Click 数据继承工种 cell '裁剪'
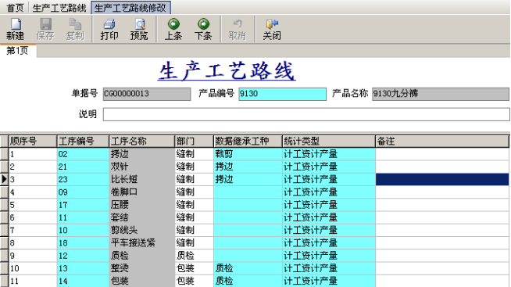 tap(248, 154)
